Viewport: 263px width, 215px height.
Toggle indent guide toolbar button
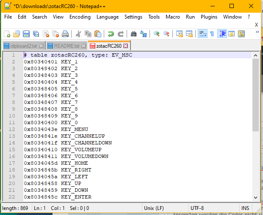pos(222,34)
